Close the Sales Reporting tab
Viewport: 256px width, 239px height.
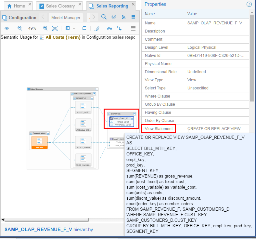pos(133,5)
